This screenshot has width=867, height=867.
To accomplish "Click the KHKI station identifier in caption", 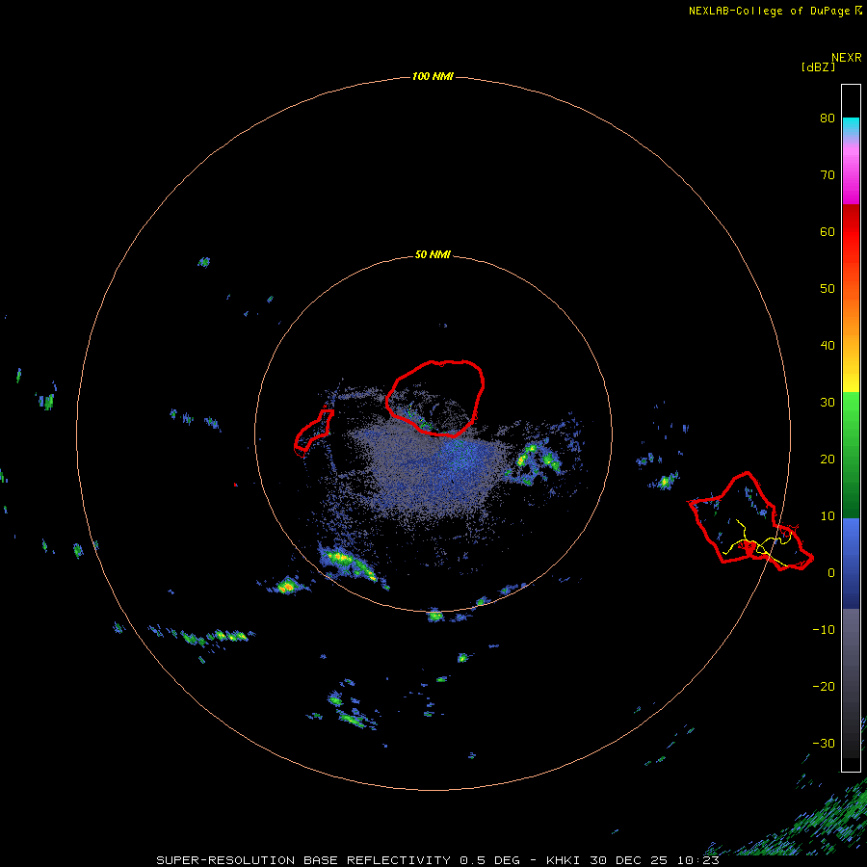I will point(564,860).
